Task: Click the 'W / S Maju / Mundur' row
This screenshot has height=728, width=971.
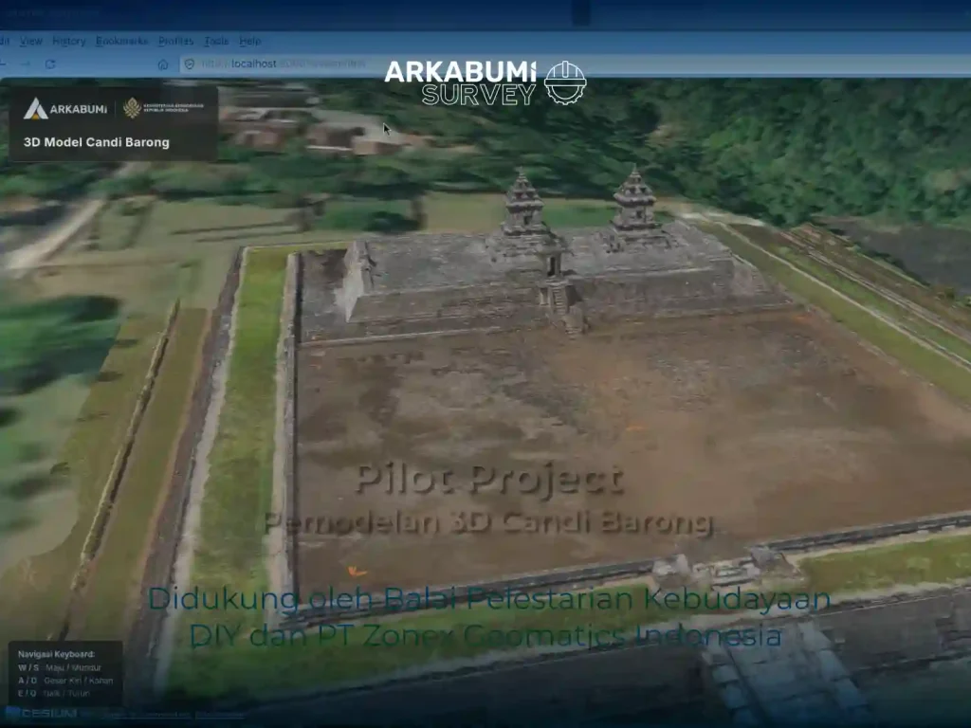Action: (60, 667)
